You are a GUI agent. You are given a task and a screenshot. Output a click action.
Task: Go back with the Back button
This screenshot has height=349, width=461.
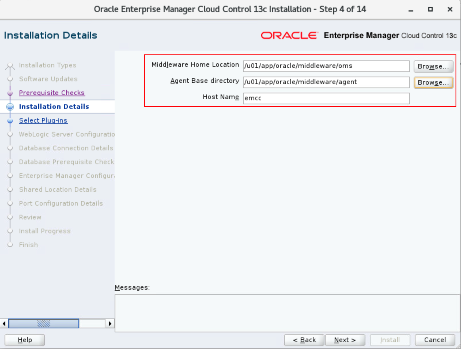tap(304, 340)
